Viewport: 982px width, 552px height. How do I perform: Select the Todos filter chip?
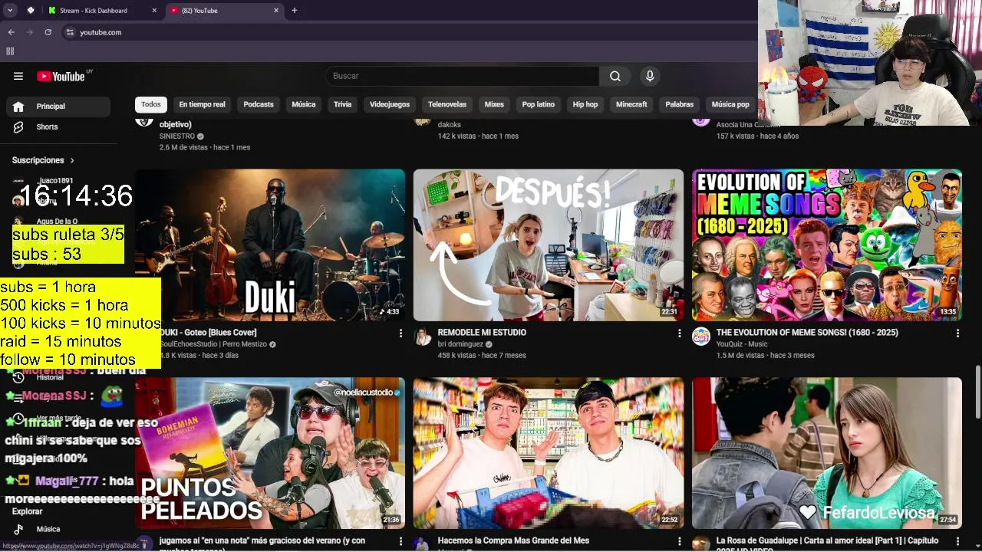[151, 104]
